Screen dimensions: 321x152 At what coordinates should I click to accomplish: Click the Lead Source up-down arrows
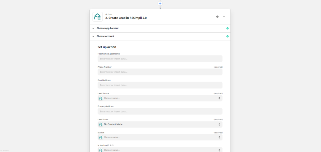coord(219,98)
